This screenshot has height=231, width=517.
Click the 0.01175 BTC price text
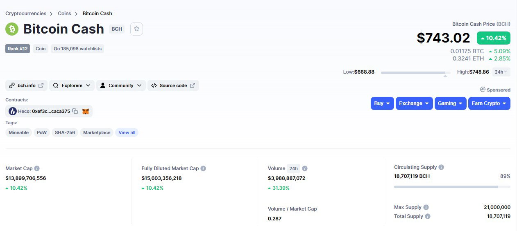467,52
